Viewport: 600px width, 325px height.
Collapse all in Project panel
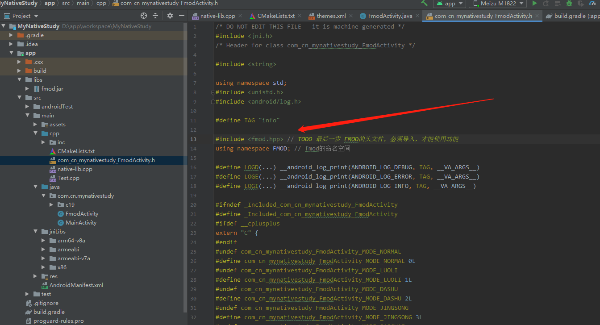pyautogui.click(x=155, y=16)
